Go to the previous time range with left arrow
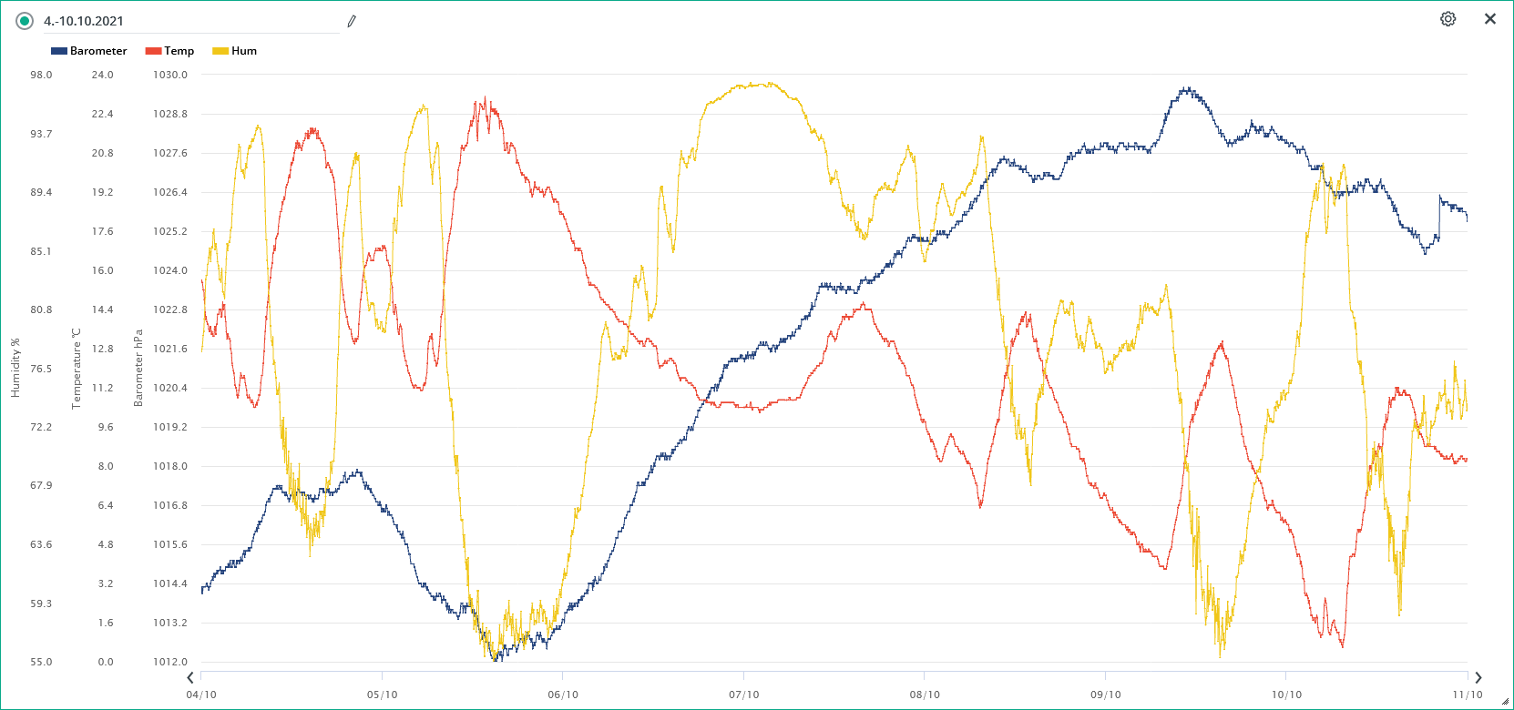 [x=190, y=677]
